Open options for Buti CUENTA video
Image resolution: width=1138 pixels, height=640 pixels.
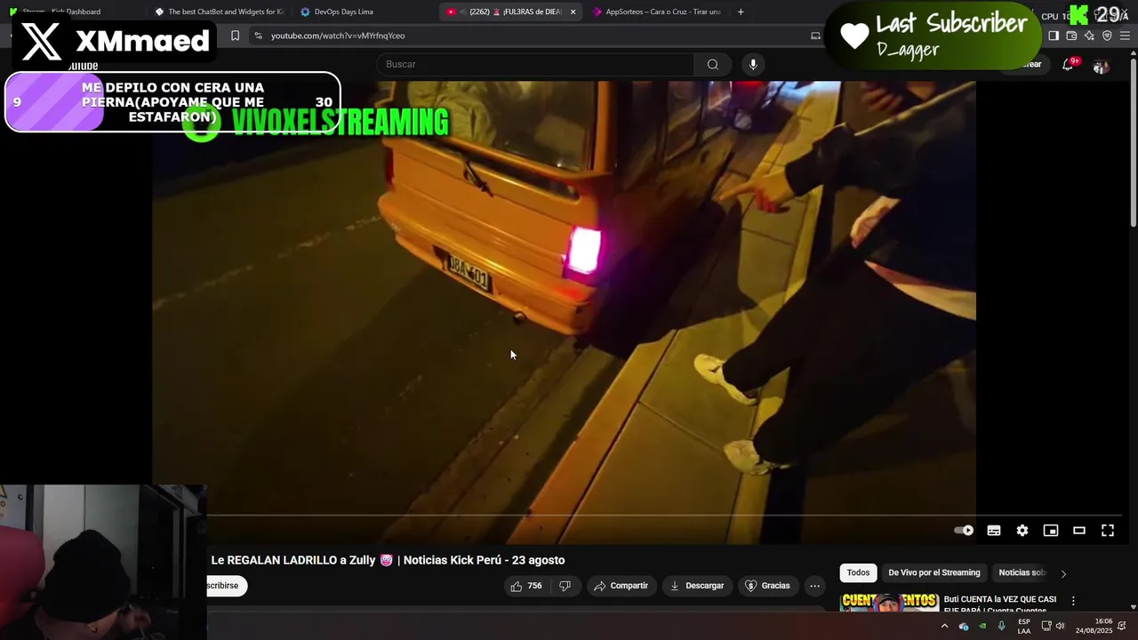click(x=1073, y=601)
